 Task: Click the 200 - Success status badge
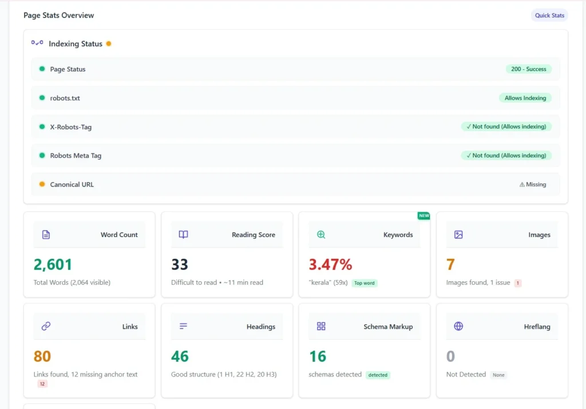coord(528,69)
